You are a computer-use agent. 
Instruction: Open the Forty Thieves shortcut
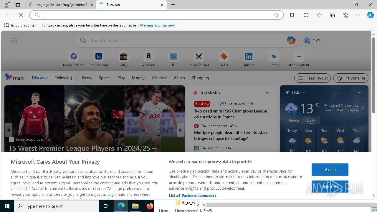tap(199, 59)
